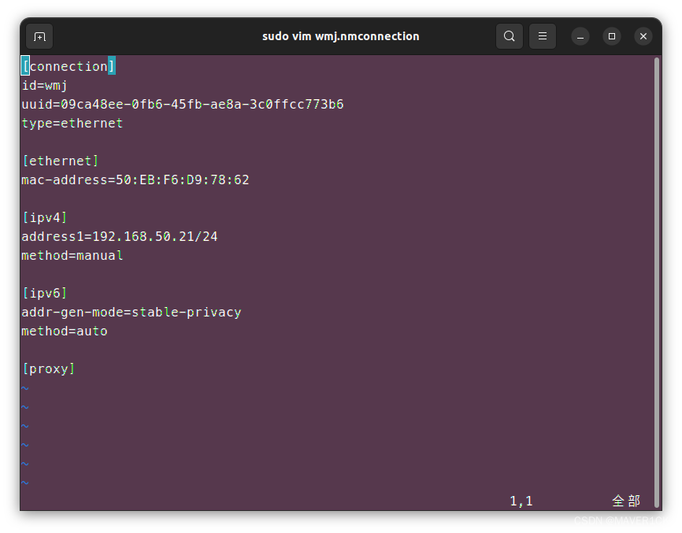
Task: Click the 1,1 cursor position indicator
Action: click(521, 501)
